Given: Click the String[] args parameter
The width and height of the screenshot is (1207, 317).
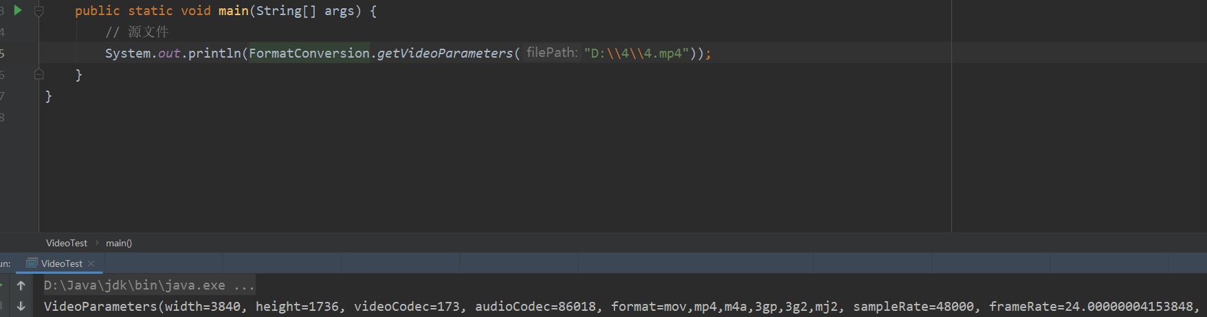Looking at the screenshot, I should (304, 11).
